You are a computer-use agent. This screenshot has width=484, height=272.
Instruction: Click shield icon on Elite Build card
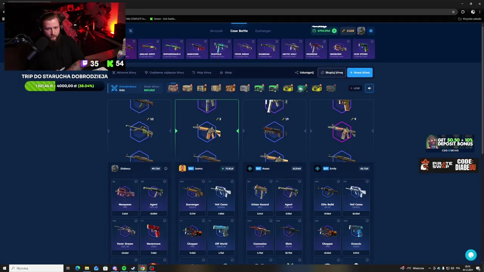pyautogui.click(x=338, y=182)
